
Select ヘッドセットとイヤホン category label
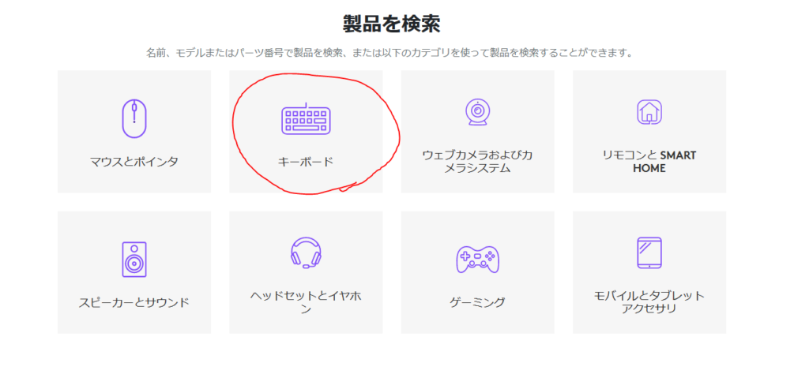pos(306,302)
